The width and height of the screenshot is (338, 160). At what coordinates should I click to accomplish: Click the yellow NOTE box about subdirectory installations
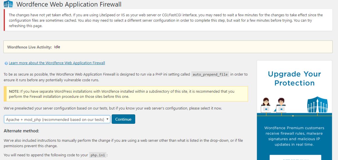126,94
